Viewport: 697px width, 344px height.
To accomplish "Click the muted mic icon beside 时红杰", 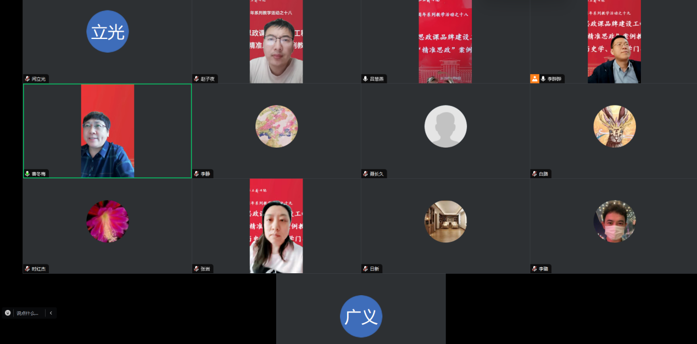I will (27, 269).
